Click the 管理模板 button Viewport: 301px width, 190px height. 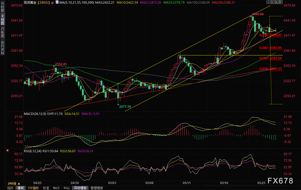pos(97,188)
